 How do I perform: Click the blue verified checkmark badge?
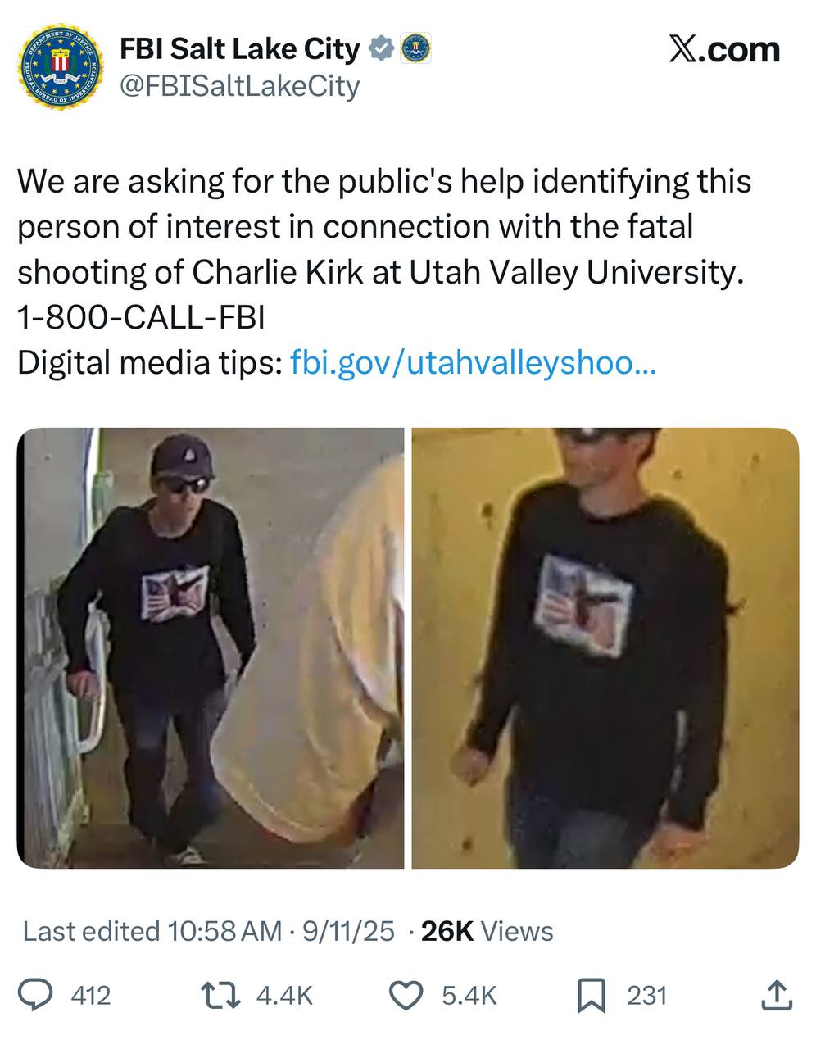click(x=379, y=49)
